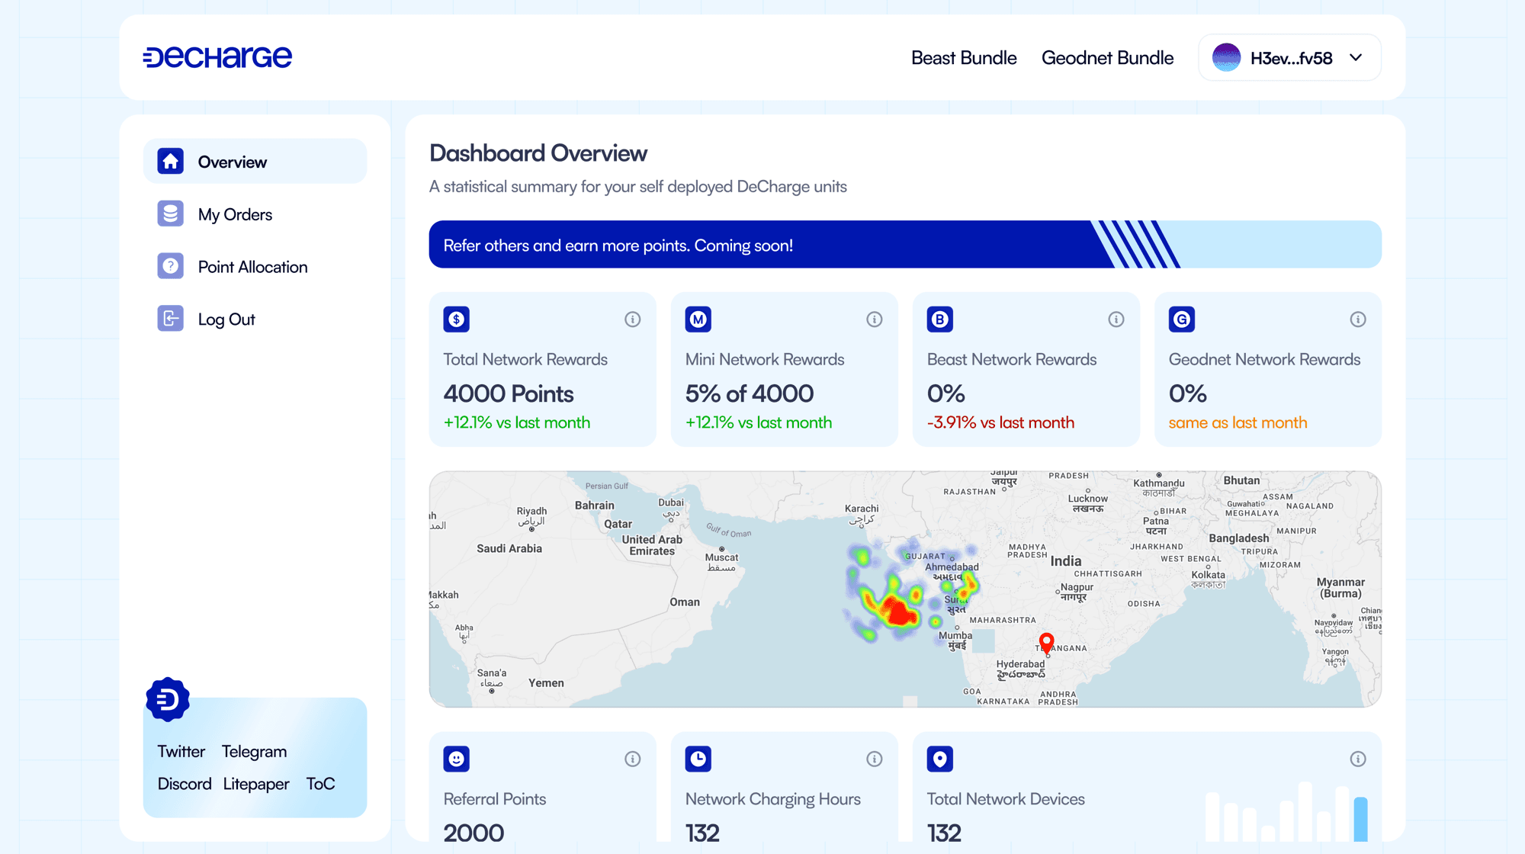The height and width of the screenshot is (854, 1525).
Task: Click the info icon on Mini Network Rewards
Action: point(874,319)
